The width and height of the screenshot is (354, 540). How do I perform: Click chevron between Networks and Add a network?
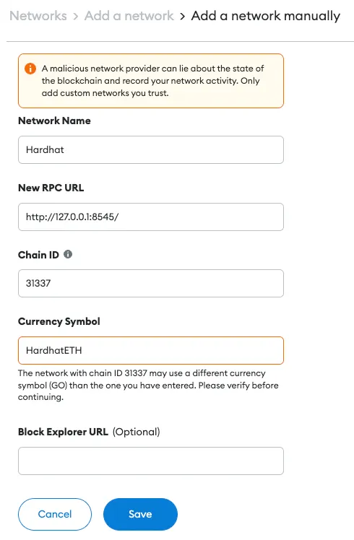pyautogui.click(x=75, y=16)
